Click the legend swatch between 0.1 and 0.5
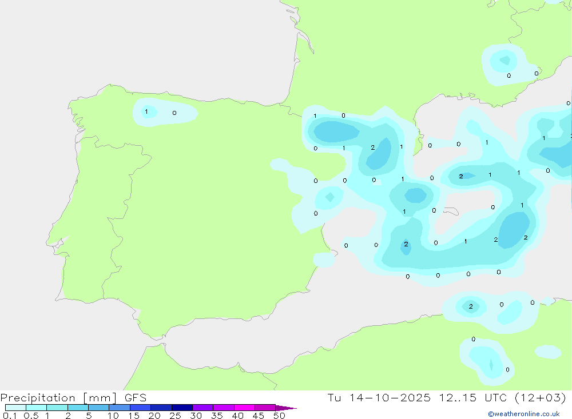The width and height of the screenshot is (572, 419). [15, 408]
